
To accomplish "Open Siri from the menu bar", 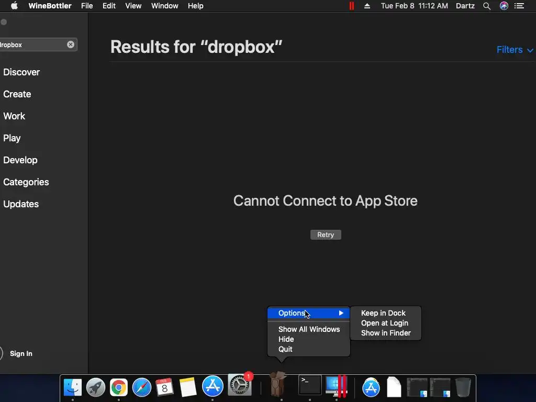I will pyautogui.click(x=504, y=6).
